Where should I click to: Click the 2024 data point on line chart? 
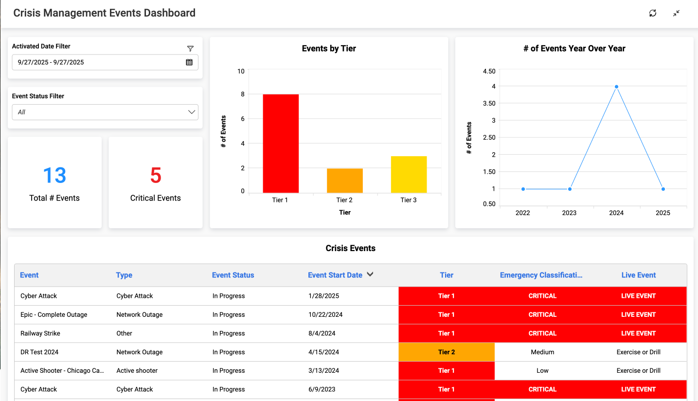pos(616,87)
